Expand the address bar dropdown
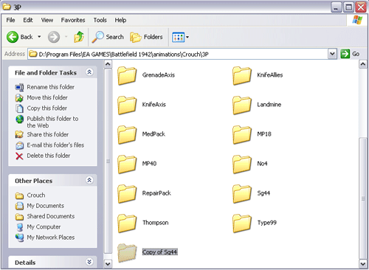Image resolution: width=369 pixels, height=270 pixels. [x=332, y=54]
